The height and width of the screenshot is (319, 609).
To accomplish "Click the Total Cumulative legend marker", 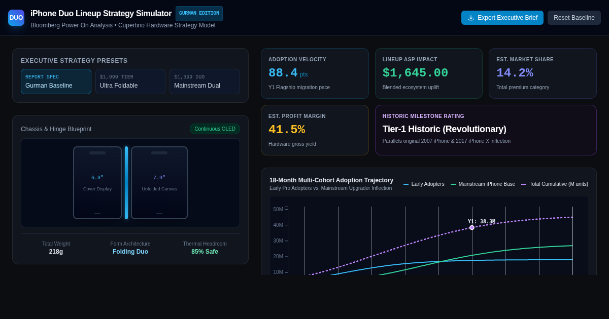I will [524, 184].
